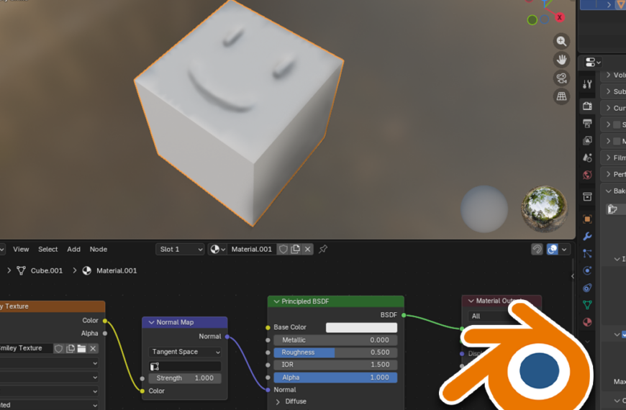
Task: Click the Principled BSDF Alpha slider
Action: (335, 378)
